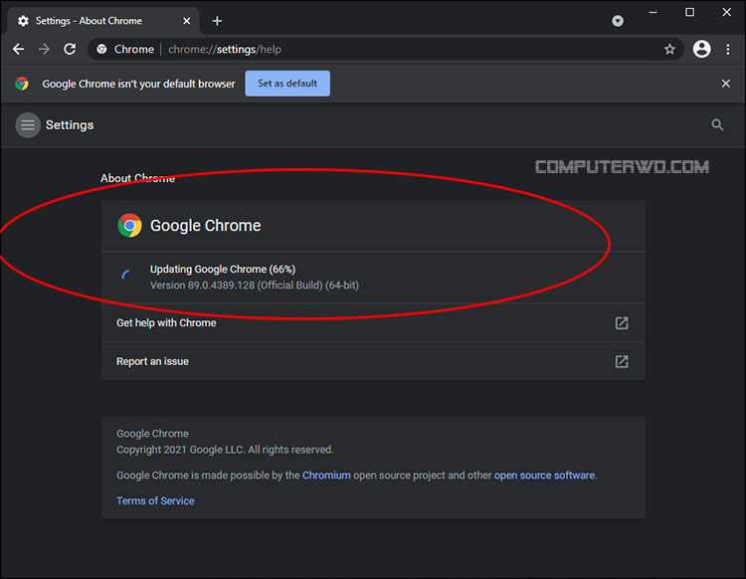
Task: Open external link icon for Report an issue
Action: [x=622, y=361]
